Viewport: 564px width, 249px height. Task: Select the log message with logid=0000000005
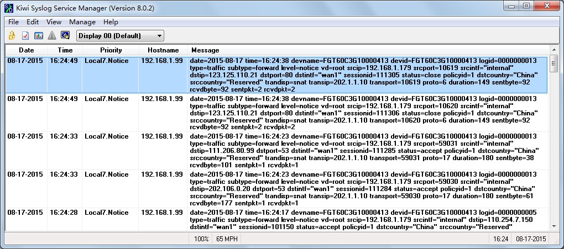(363, 220)
